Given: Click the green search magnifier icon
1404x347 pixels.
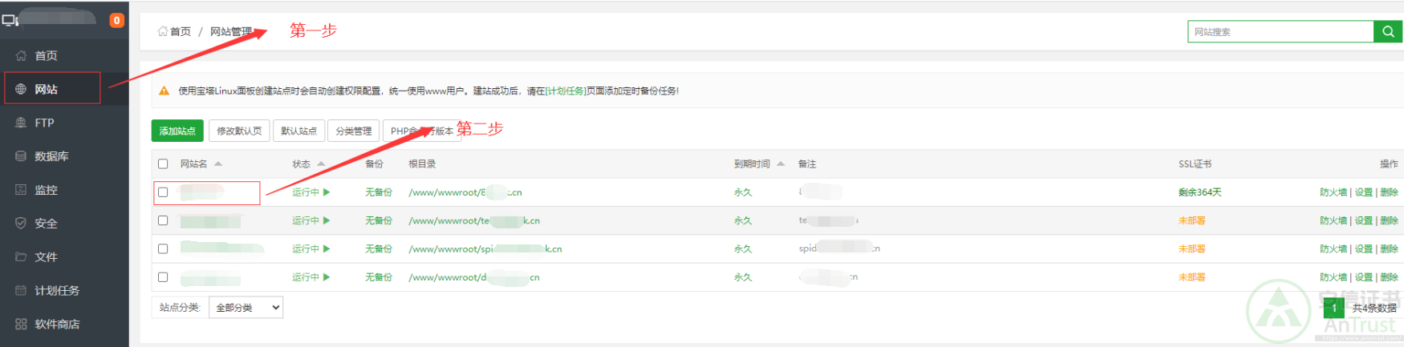Looking at the screenshot, I should pos(1387,31).
